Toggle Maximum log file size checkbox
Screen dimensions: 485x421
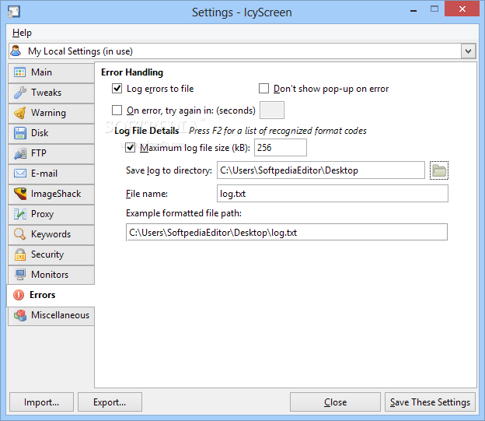[x=131, y=147]
